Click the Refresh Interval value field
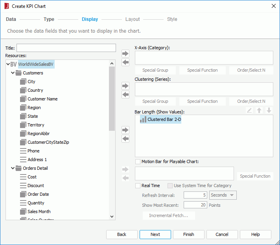Image resolution: width=280 pixels, height=245 pixels. tap(195, 195)
